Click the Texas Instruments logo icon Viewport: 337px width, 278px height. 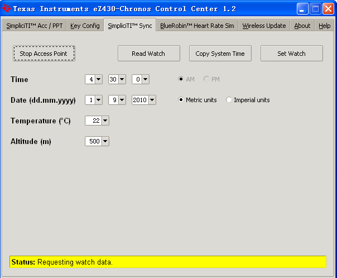[7, 8]
